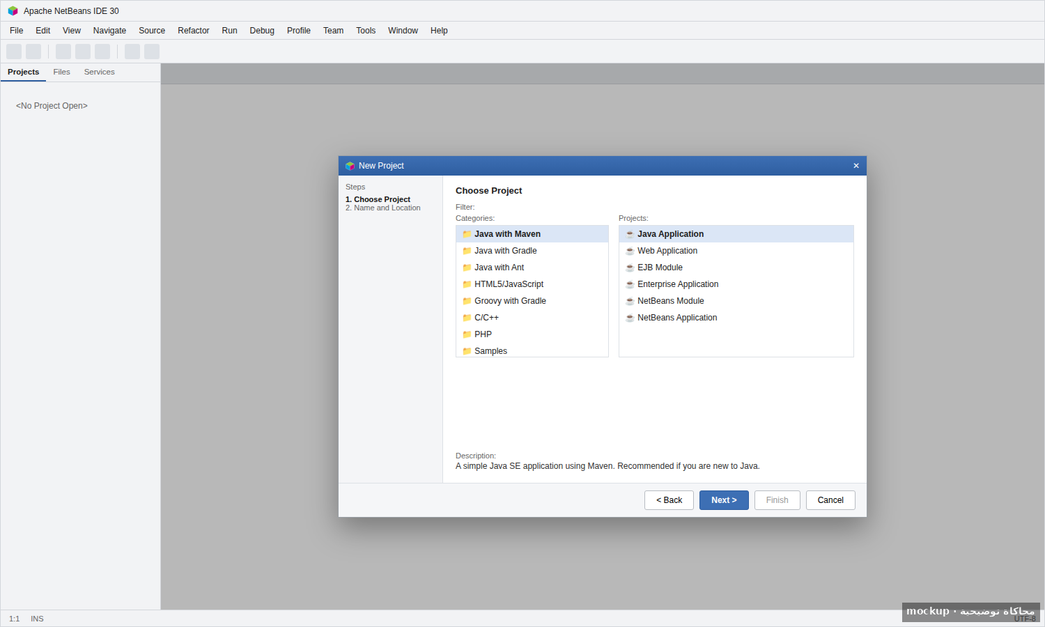
Task: Switch to the Files tab
Action: (61, 72)
